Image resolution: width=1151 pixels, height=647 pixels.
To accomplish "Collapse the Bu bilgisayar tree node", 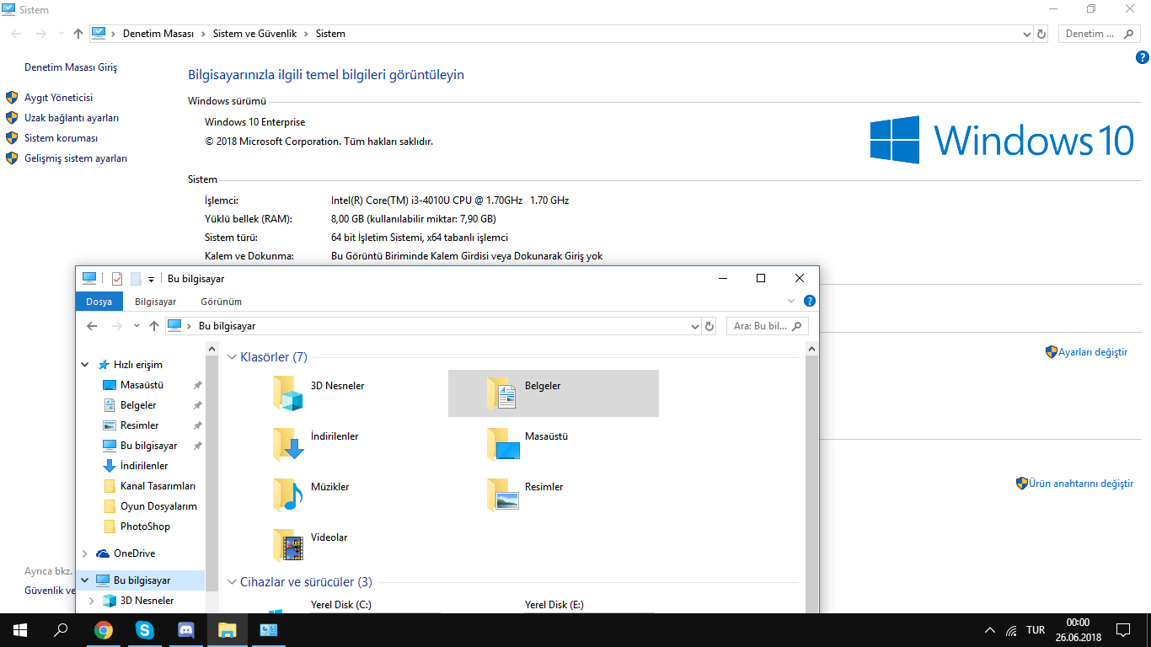I will coord(85,580).
